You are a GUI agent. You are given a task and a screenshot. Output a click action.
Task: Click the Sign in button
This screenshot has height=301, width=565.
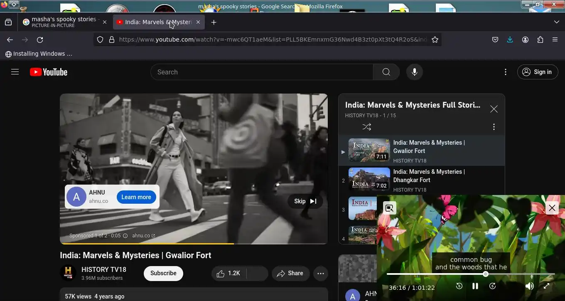tap(537, 72)
